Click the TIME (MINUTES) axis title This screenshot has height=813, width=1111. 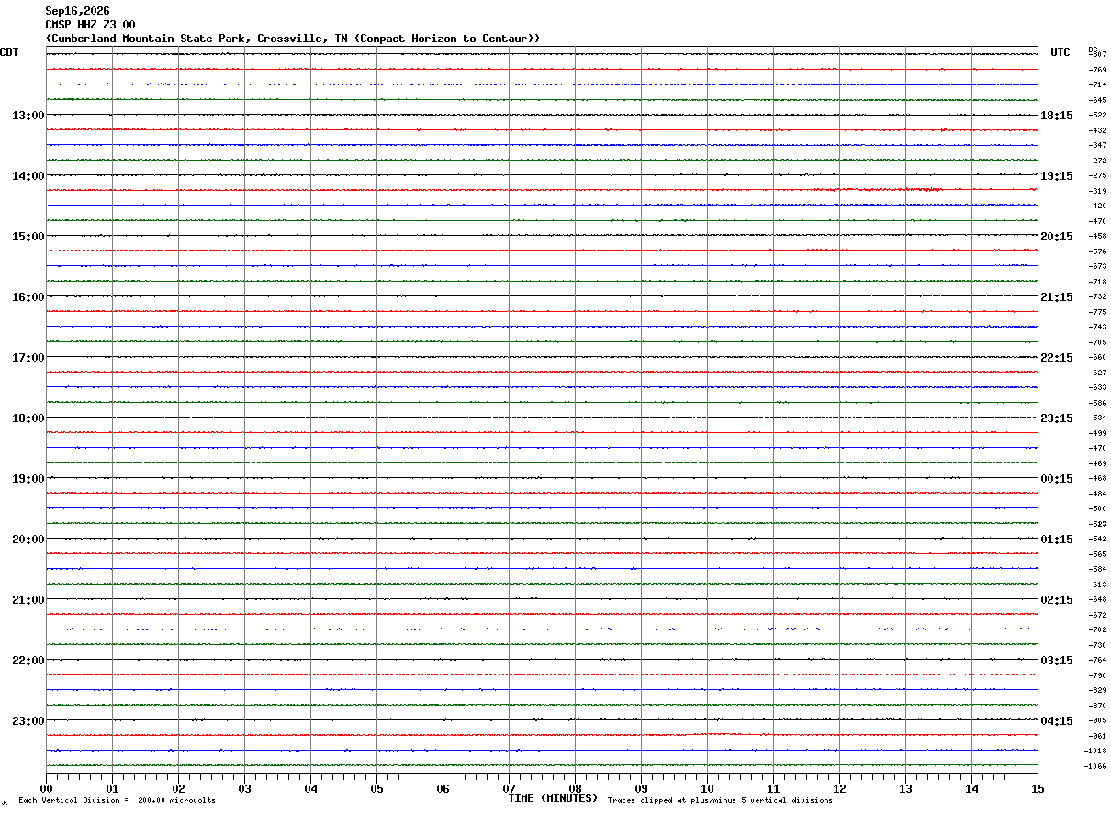coord(553,798)
